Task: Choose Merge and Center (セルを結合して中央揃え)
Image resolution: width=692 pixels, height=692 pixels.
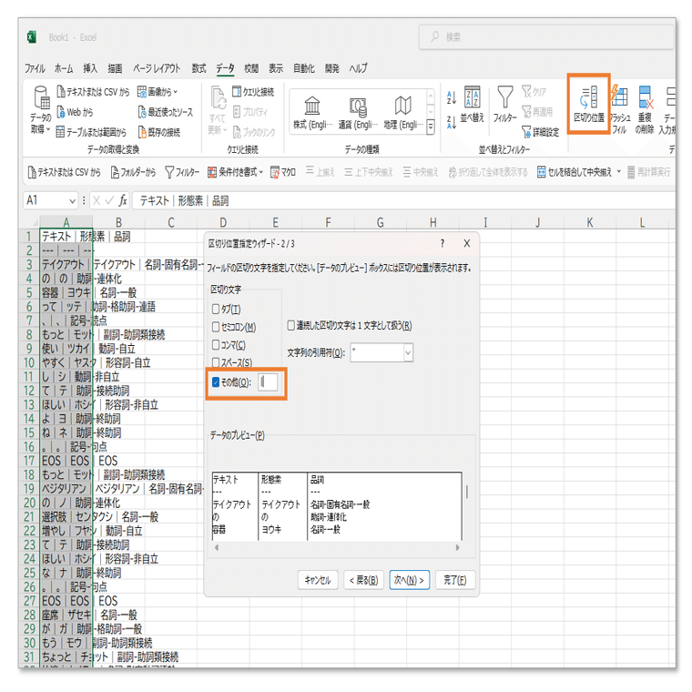Action: coord(575,172)
